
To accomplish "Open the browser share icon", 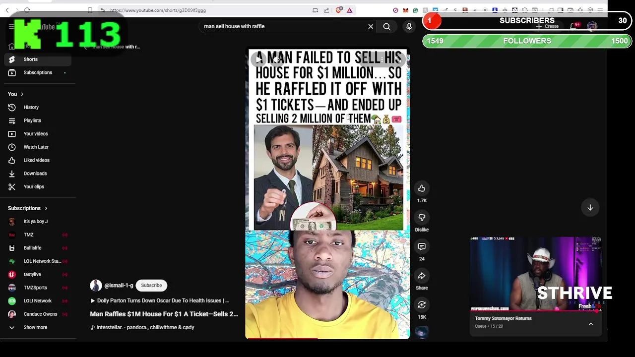I will pyautogui.click(x=326, y=10).
